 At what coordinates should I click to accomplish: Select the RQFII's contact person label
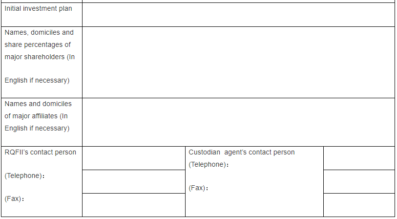pos(40,153)
